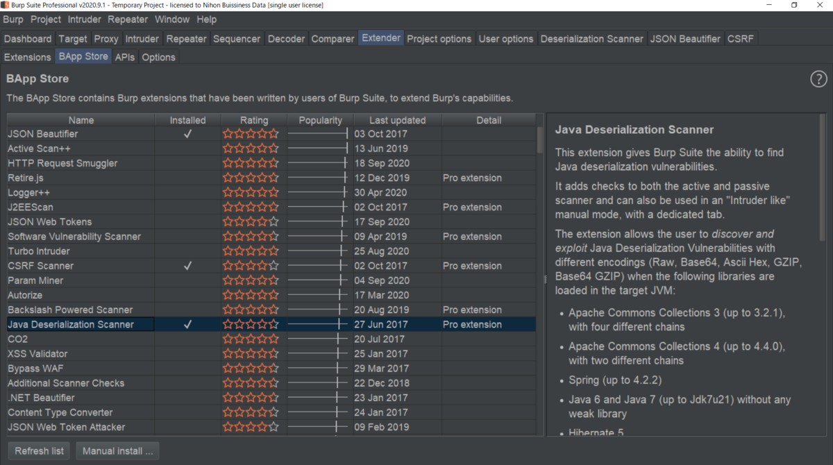Switch to the Dashboard tab
This screenshot has height=465, width=833.
pos(28,39)
